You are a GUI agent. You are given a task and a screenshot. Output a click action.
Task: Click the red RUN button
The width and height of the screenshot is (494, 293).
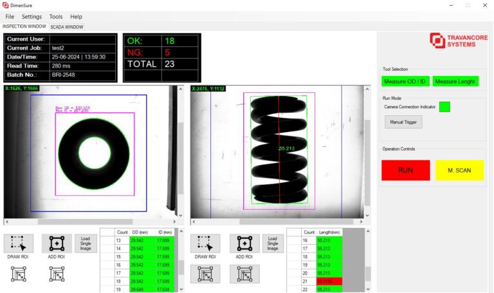click(405, 170)
